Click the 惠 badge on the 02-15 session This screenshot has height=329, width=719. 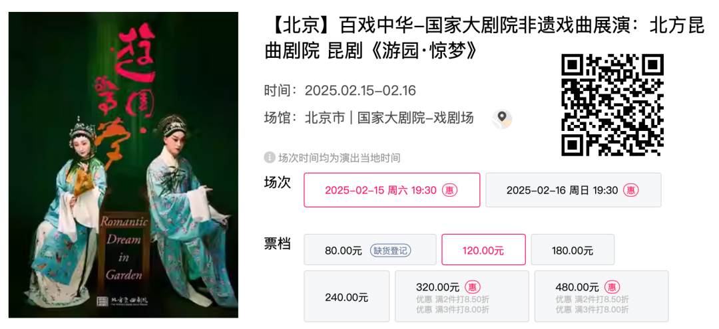click(449, 190)
